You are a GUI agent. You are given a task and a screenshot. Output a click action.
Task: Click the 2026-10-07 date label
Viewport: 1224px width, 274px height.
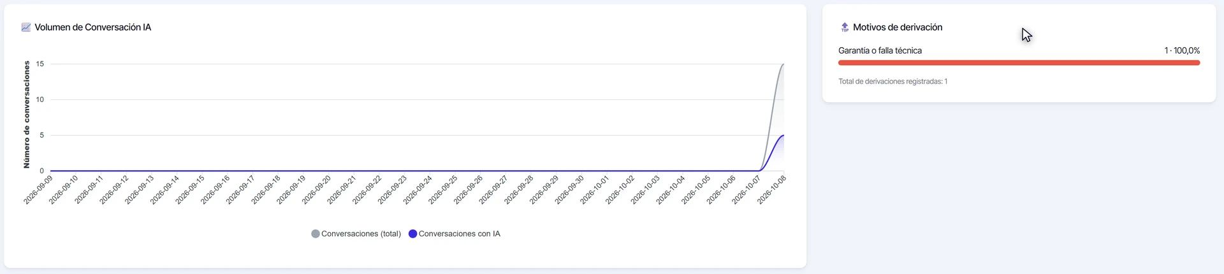click(747, 190)
